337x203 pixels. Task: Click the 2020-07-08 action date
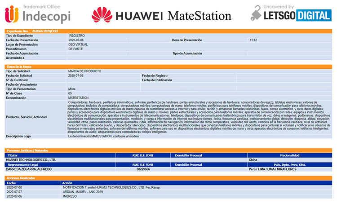pyautogui.click(x=14, y=188)
